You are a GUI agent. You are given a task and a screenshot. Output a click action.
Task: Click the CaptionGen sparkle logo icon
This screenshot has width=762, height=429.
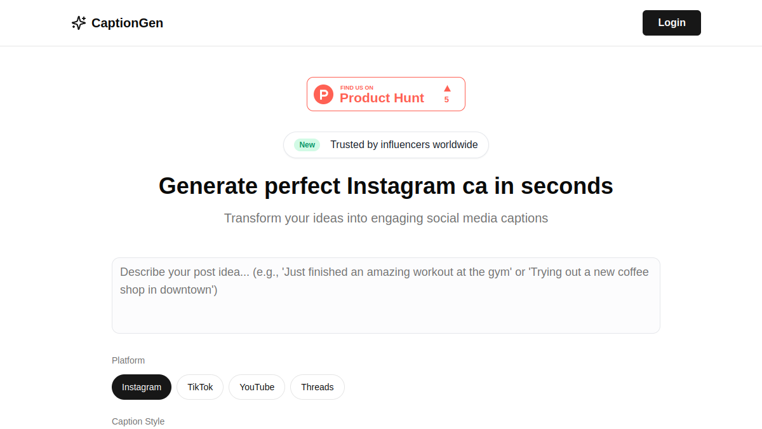(79, 23)
